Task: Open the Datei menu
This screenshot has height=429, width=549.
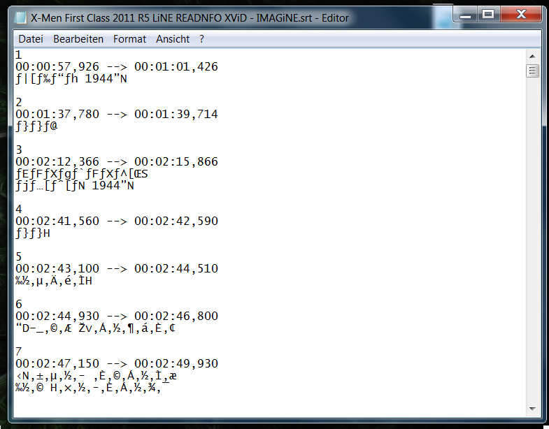Action: (x=31, y=39)
